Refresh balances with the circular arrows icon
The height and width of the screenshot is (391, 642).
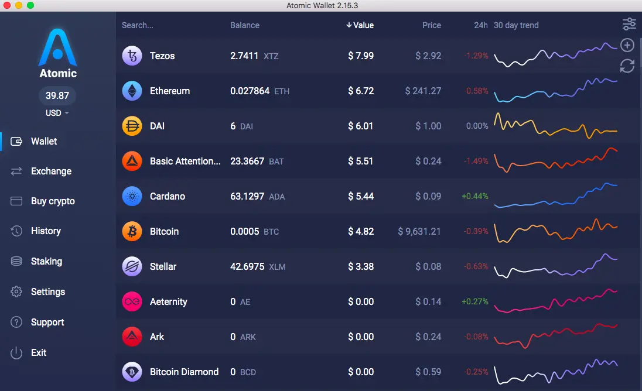tap(627, 66)
